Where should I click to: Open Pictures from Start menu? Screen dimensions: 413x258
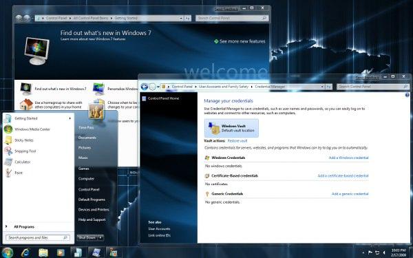coord(85,148)
